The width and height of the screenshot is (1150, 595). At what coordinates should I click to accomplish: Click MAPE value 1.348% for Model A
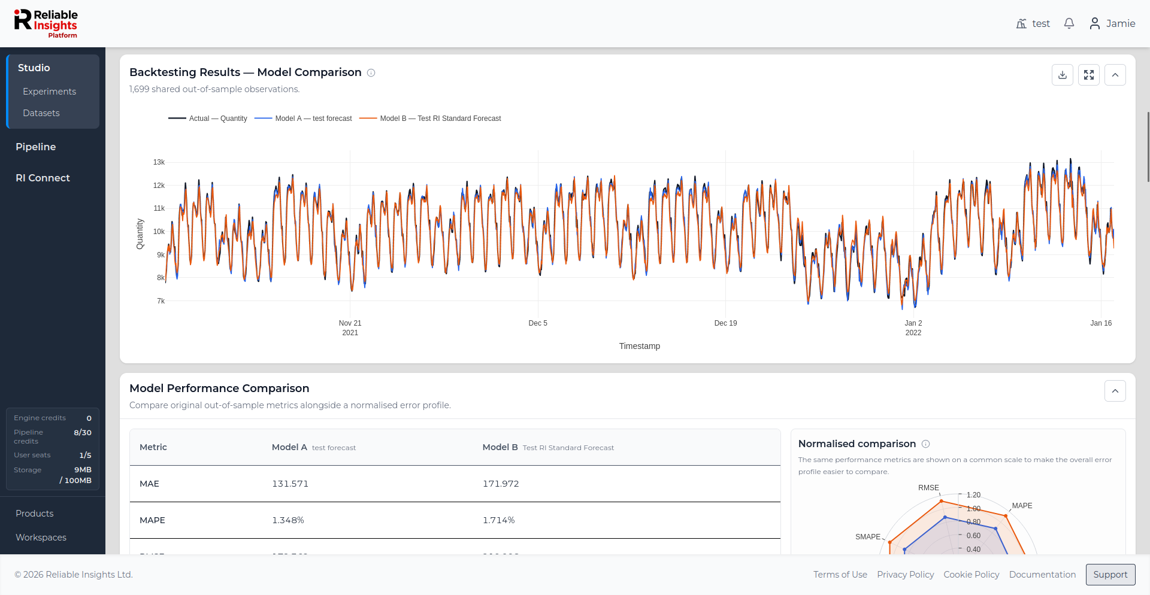tap(288, 520)
